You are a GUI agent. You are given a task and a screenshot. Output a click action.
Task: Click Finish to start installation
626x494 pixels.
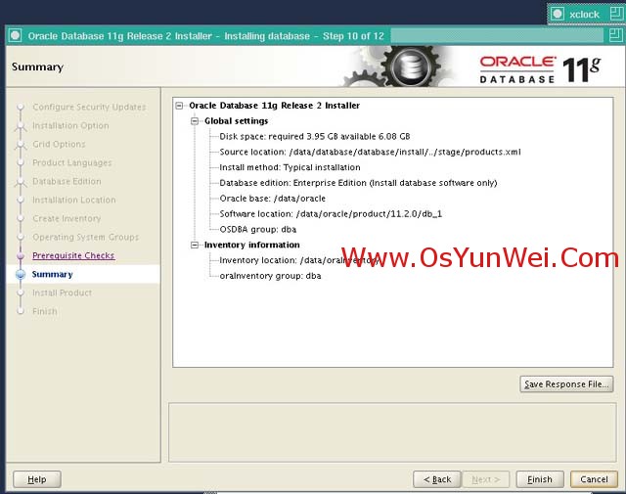click(540, 479)
